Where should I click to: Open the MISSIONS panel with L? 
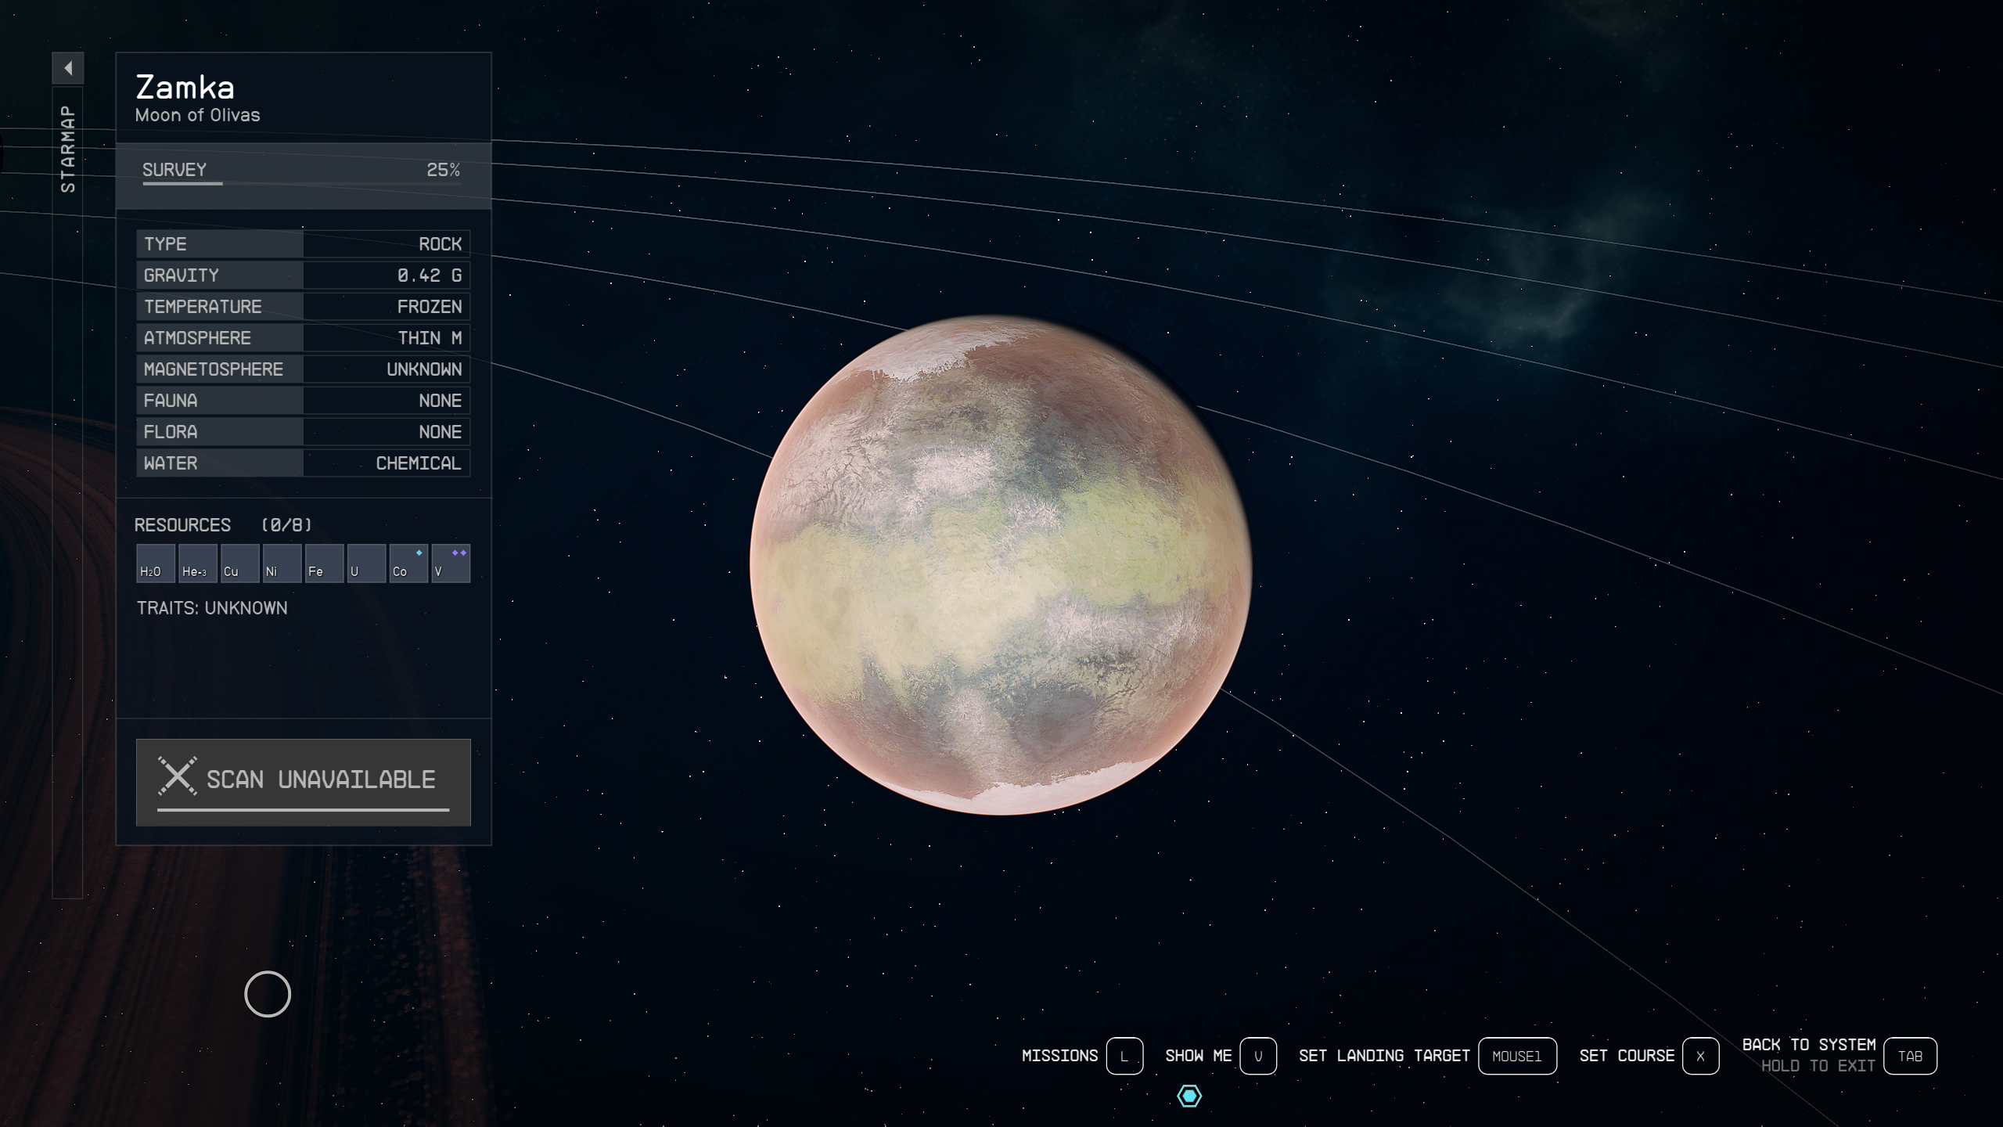coord(1125,1054)
